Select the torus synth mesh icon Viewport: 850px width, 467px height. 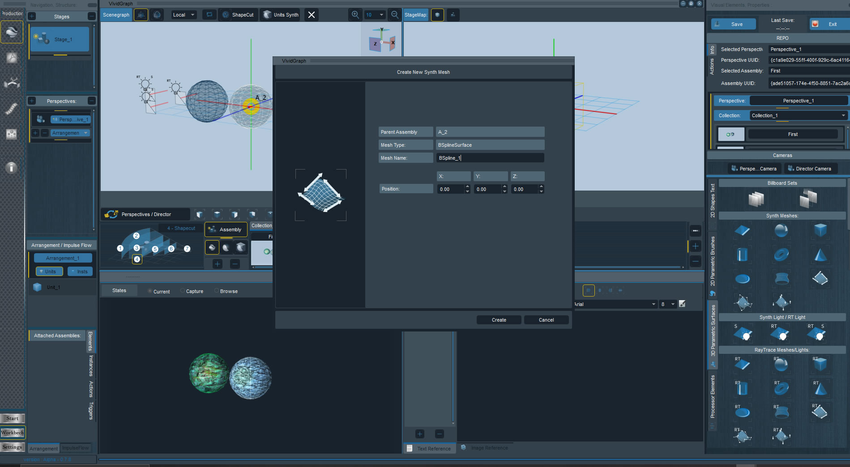coord(781,255)
